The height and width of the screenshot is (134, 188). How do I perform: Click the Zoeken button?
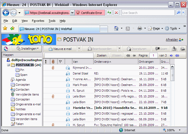(x=102, y=55)
